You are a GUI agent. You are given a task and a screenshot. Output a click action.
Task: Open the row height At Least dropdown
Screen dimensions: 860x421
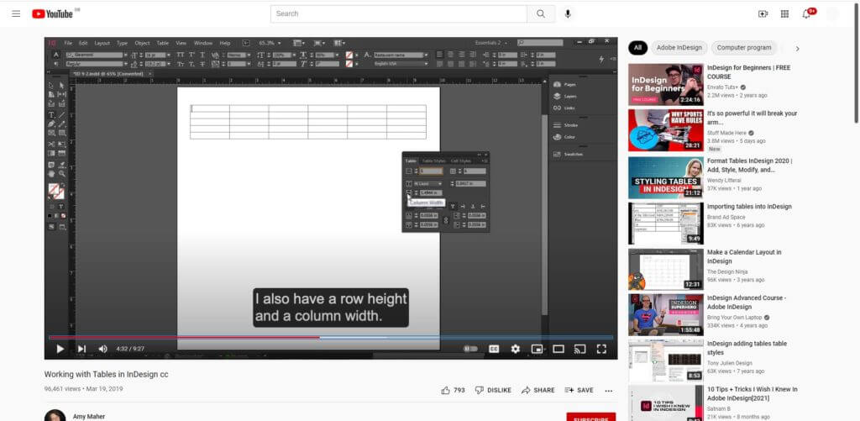click(427, 183)
